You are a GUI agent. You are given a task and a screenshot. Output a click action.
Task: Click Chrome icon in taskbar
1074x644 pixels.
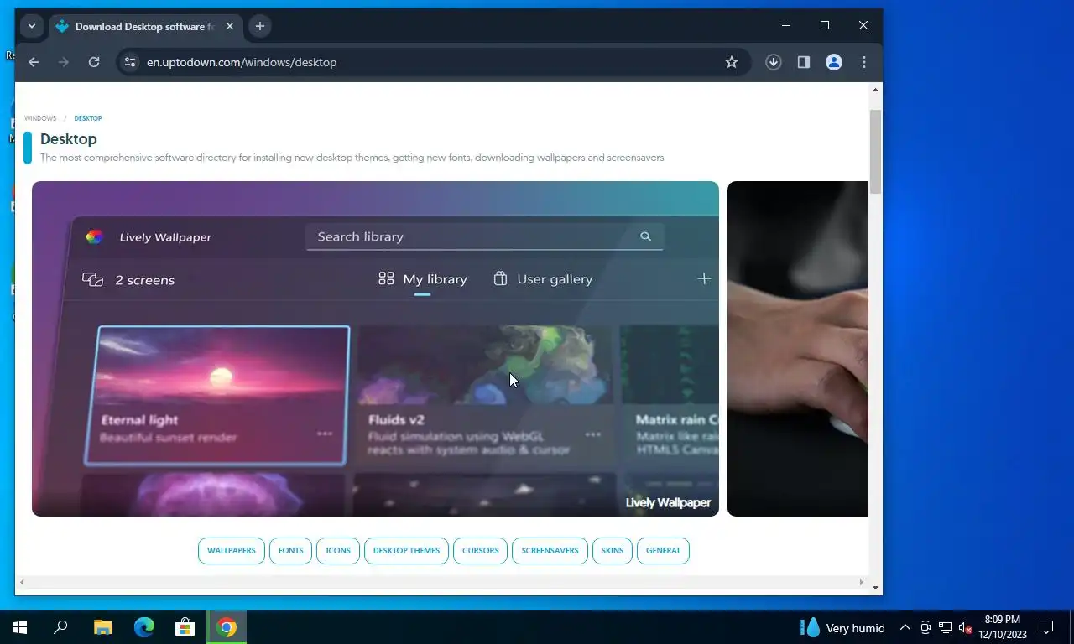[x=227, y=627]
